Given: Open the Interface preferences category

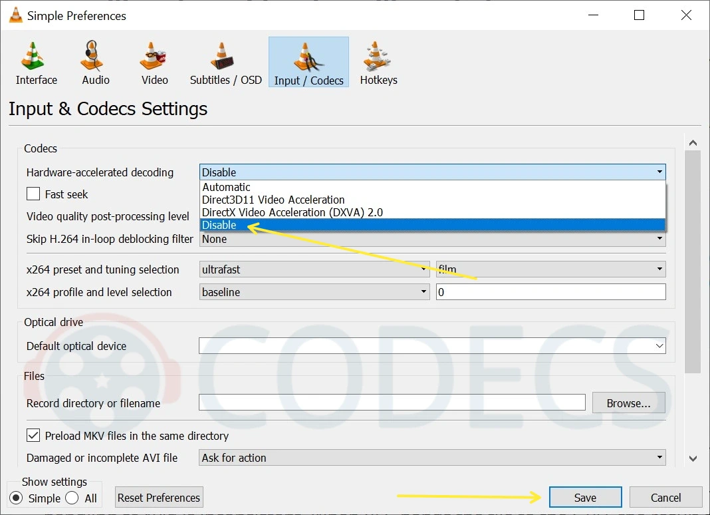Looking at the screenshot, I should [x=36, y=63].
